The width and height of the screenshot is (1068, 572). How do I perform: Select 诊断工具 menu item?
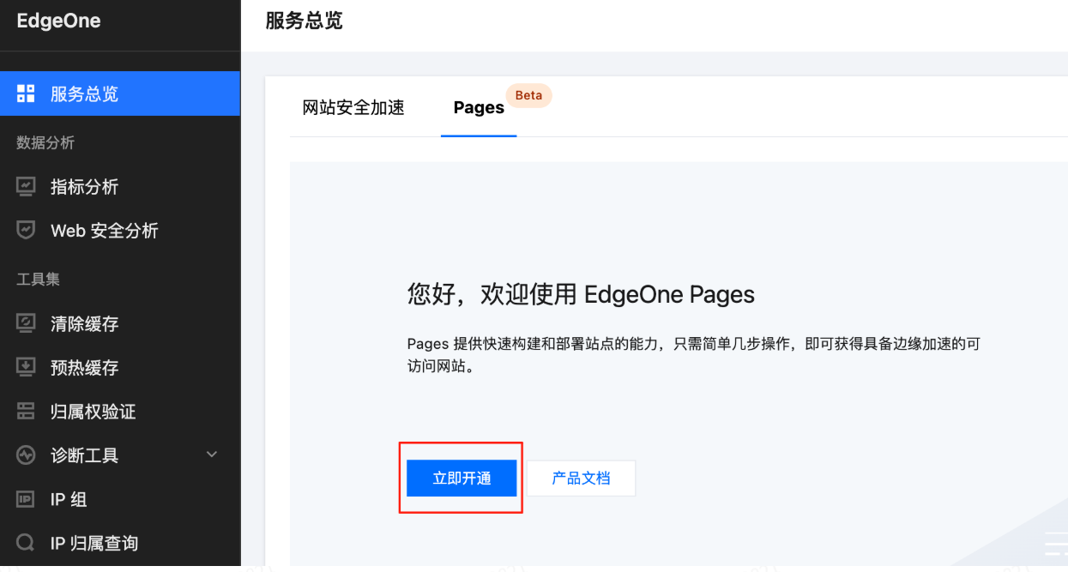120,455
